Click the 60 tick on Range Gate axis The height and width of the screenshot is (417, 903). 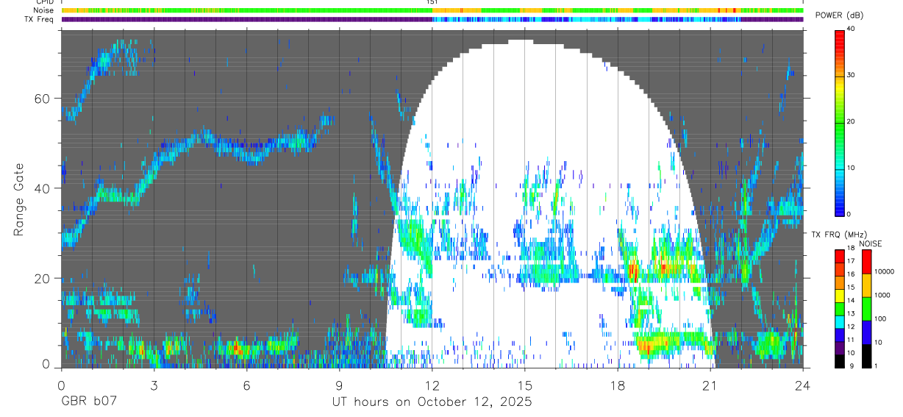(x=43, y=98)
